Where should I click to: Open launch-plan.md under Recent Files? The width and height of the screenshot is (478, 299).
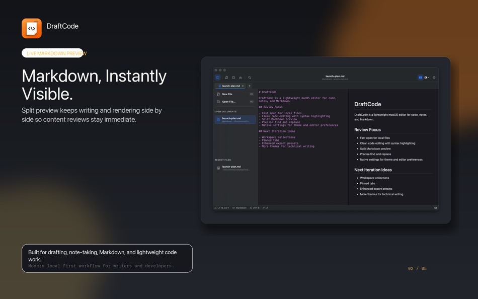pyautogui.click(x=235, y=168)
